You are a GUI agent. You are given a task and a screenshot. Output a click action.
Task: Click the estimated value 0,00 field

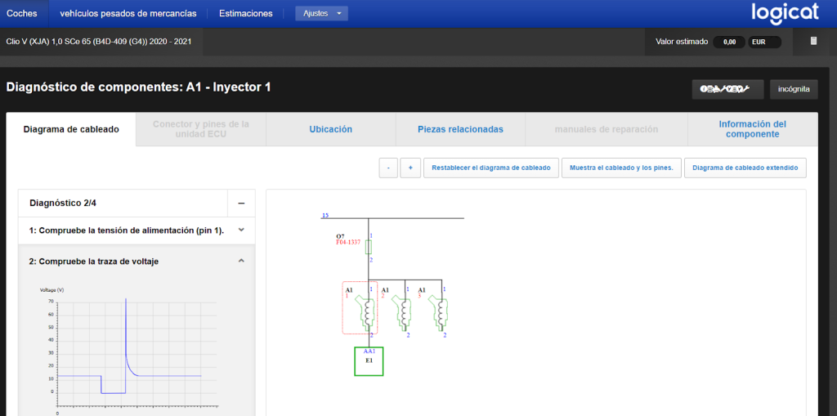(729, 42)
